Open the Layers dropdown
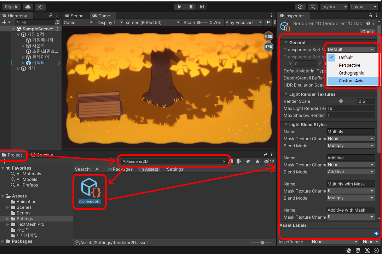This screenshot has height=254, width=382. coord(334,7)
